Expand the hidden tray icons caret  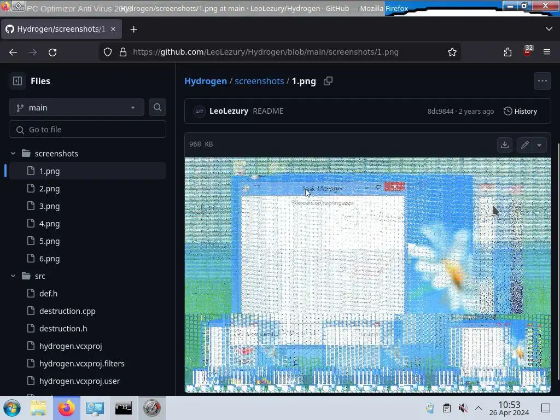[x=478, y=408]
